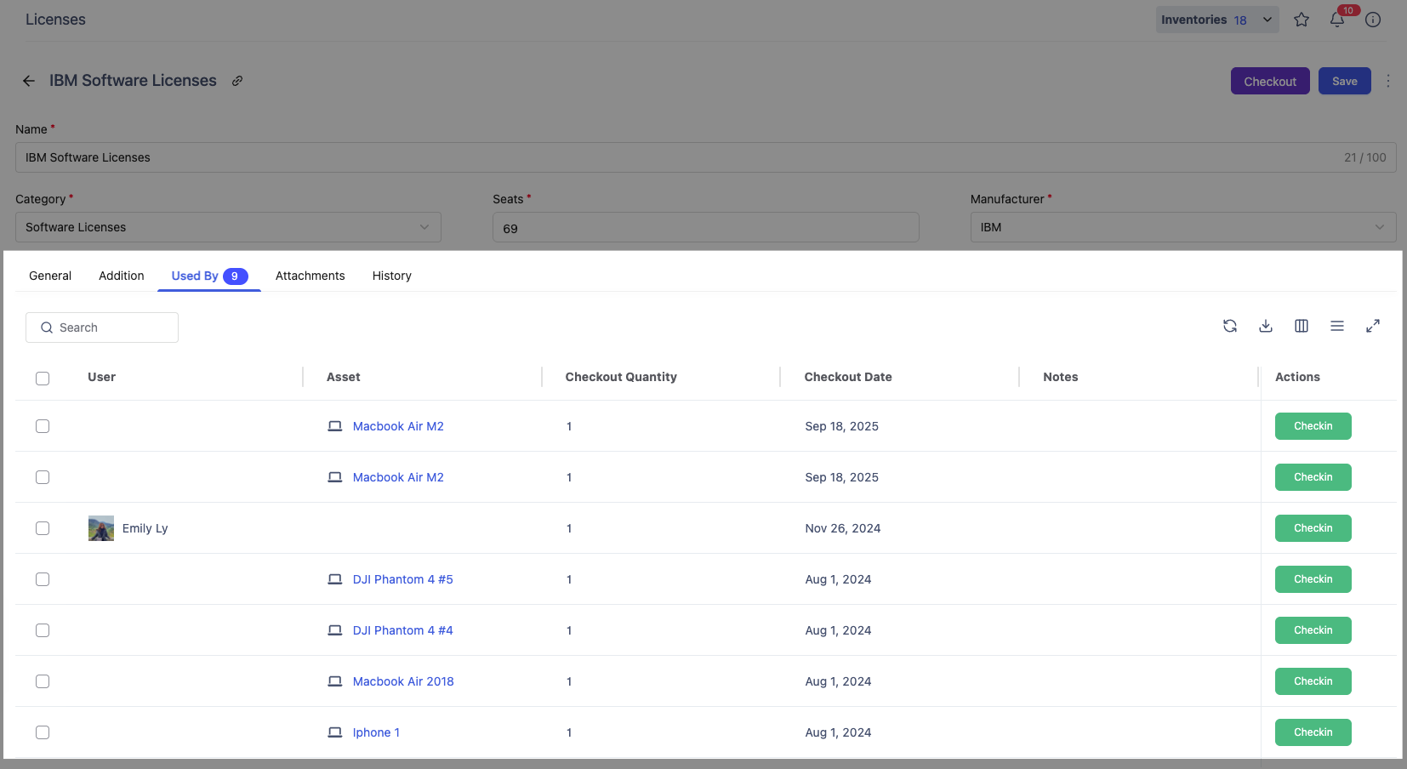Click the refresh table icon
This screenshot has height=769, width=1407.
(1229, 326)
